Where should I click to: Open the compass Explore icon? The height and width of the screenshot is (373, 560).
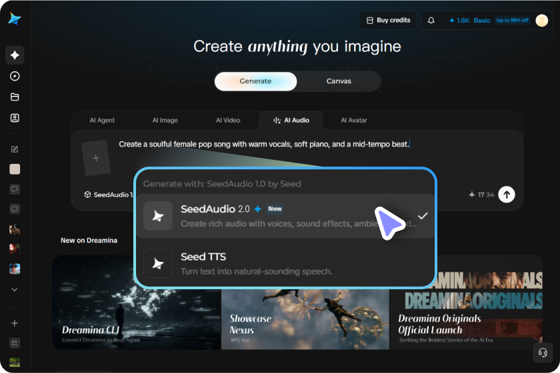15,76
